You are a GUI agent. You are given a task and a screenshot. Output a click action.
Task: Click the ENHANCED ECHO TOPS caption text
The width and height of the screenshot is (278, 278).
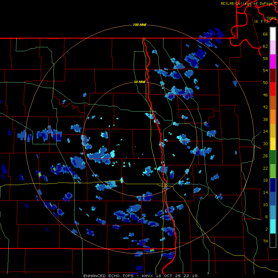(x=108, y=276)
